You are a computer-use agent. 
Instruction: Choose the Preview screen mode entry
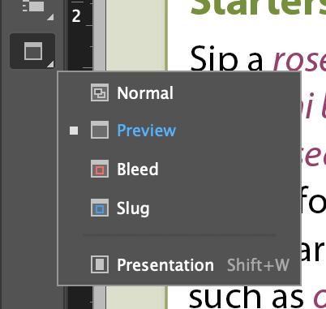coord(147,131)
